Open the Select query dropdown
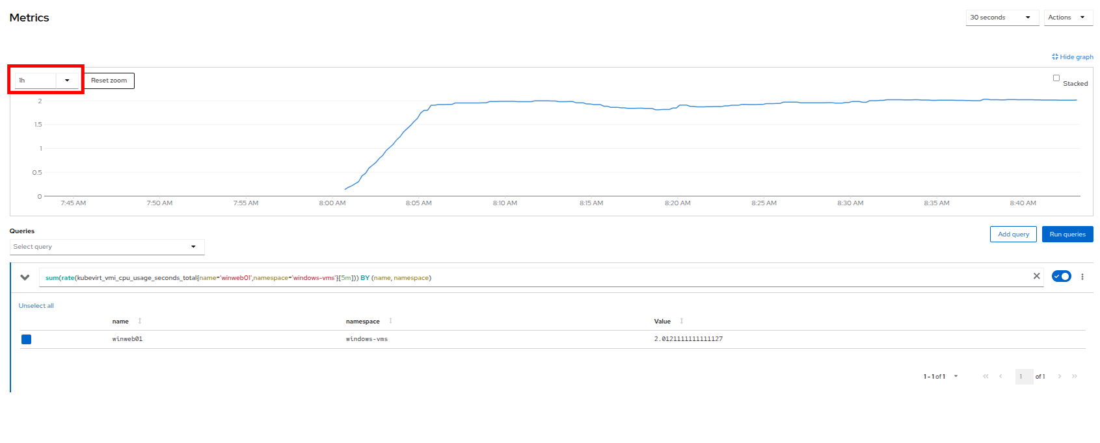1100x443 pixels. 107,247
